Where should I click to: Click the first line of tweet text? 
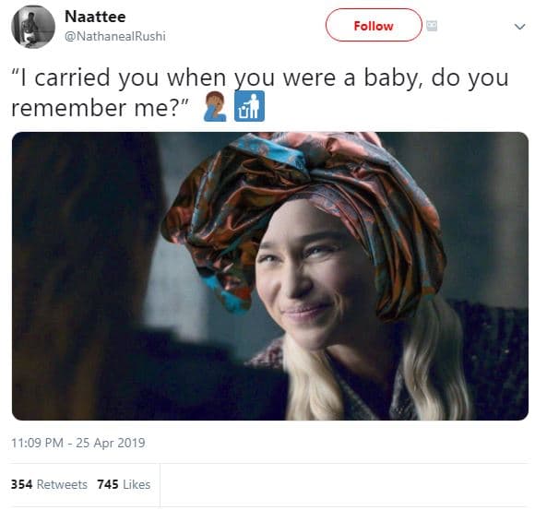(260, 77)
